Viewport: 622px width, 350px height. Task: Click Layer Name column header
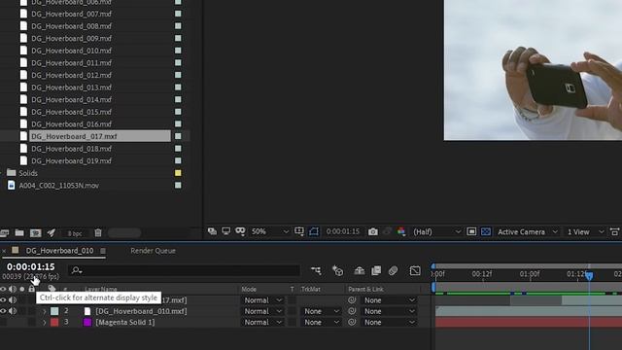101,289
